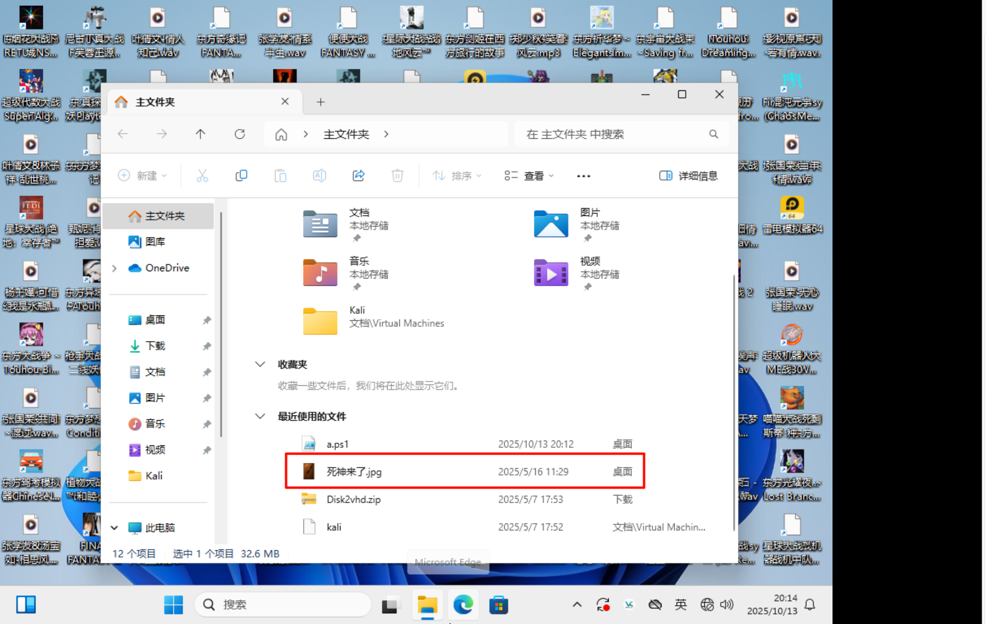The image size is (986, 624).
Task: Open the 查看 view dropdown
Action: tap(528, 176)
